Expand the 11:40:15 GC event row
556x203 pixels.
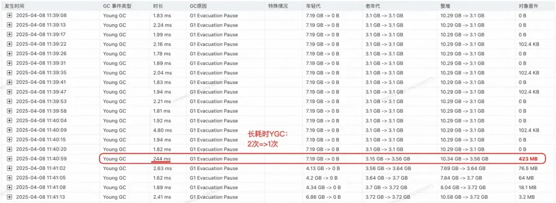tap(10, 139)
